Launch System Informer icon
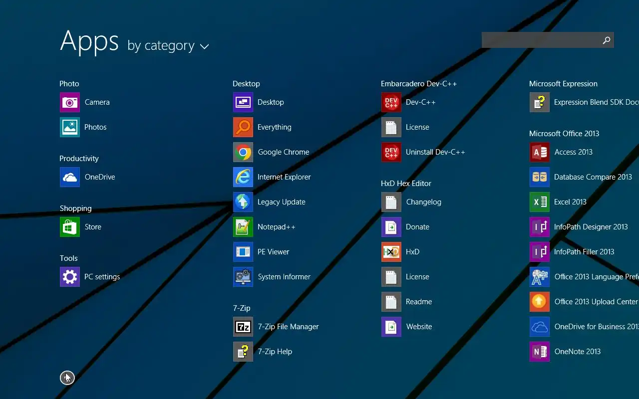The width and height of the screenshot is (639, 399). 243,277
